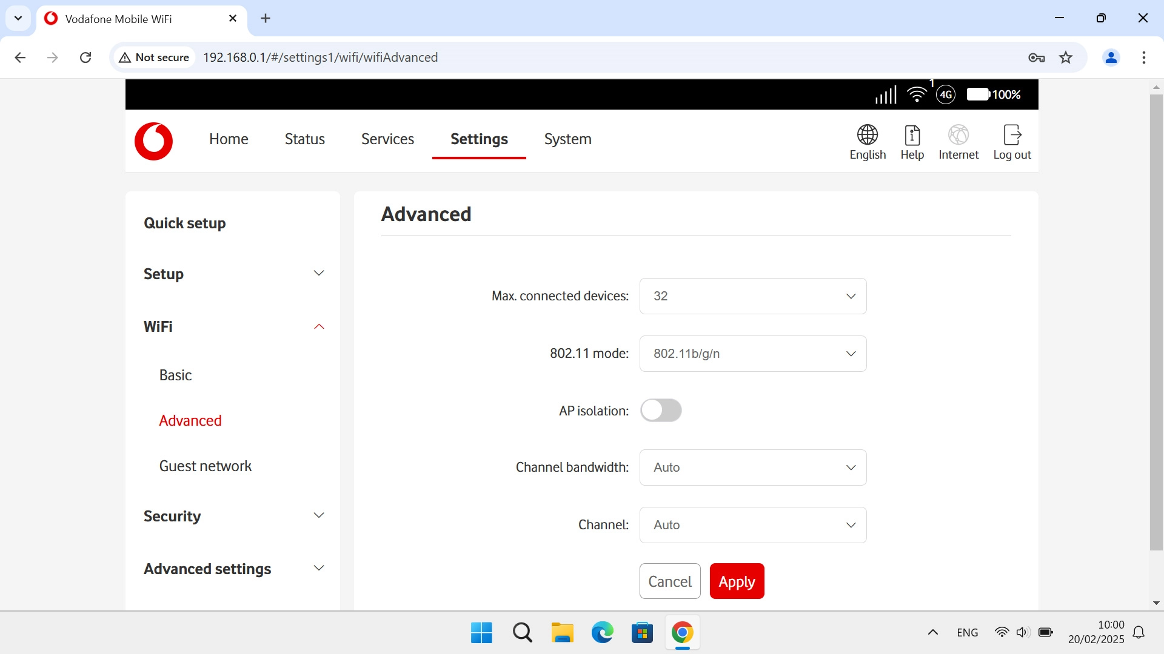Collapse the WiFi section in sidebar

click(x=319, y=326)
